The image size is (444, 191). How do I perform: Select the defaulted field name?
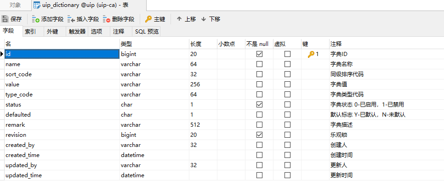tap(18, 115)
